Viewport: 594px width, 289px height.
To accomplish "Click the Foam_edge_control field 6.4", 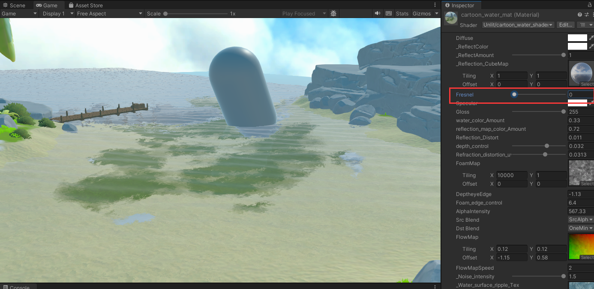I will coord(581,202).
